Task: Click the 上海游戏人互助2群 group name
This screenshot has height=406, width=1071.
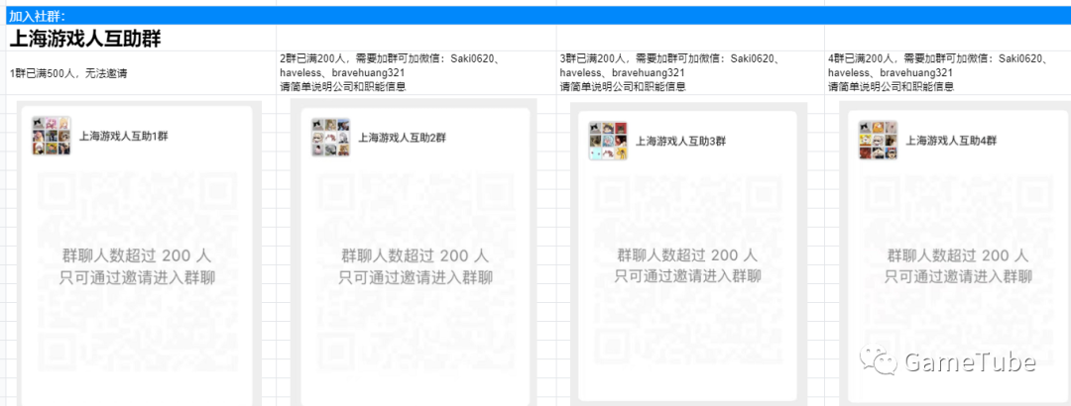Action: 403,138
